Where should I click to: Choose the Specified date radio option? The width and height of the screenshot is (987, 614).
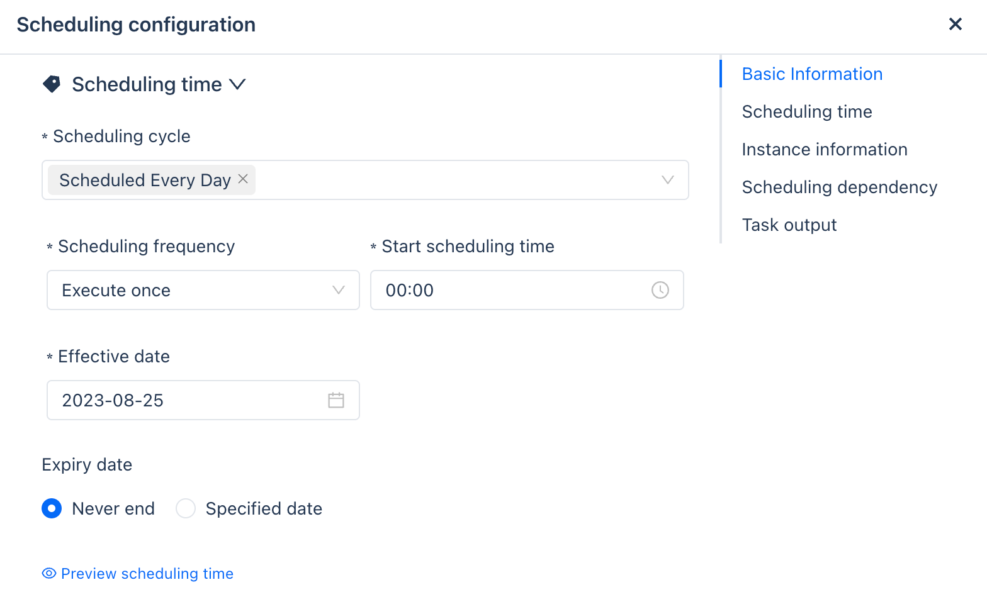(x=186, y=508)
